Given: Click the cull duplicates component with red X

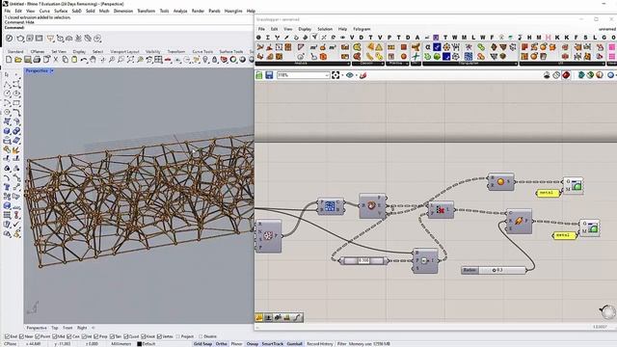Looking at the screenshot, I should click(x=441, y=210).
